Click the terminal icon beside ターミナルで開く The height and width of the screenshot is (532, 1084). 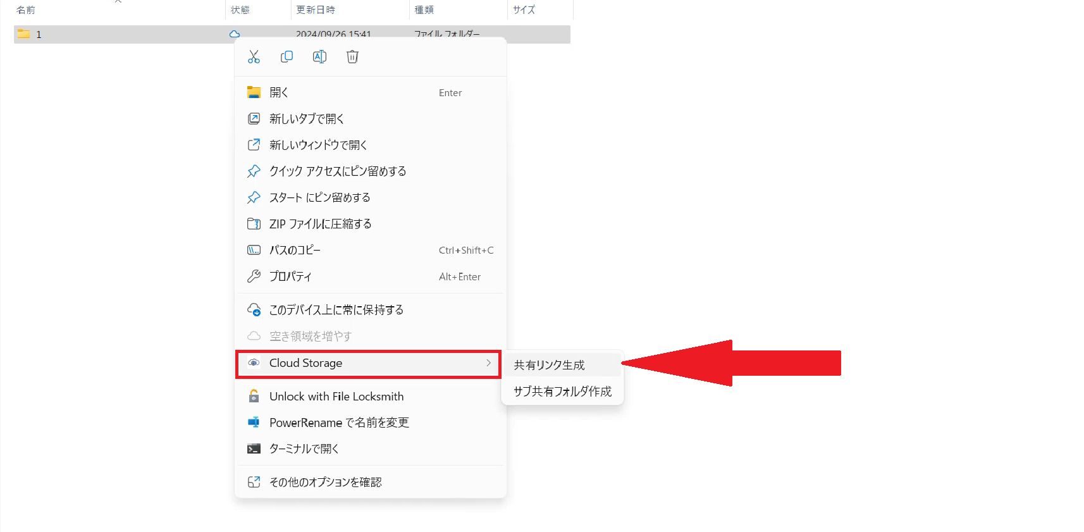(254, 449)
